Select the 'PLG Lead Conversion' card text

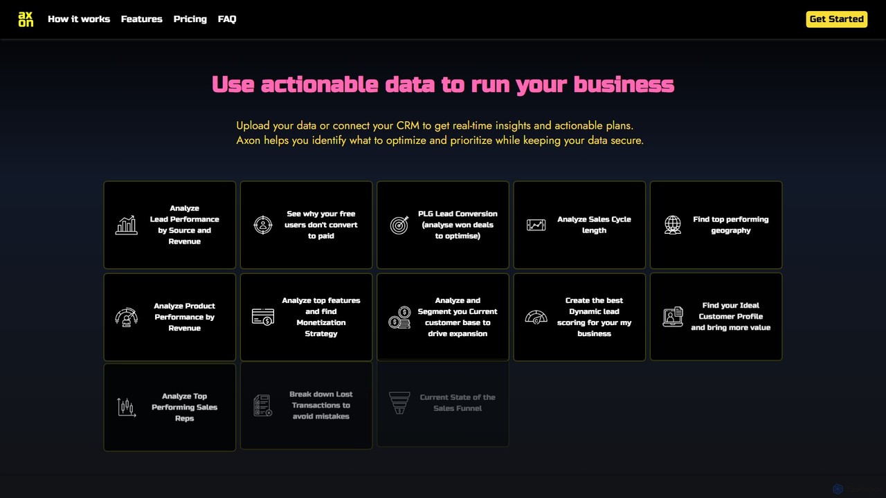point(458,225)
